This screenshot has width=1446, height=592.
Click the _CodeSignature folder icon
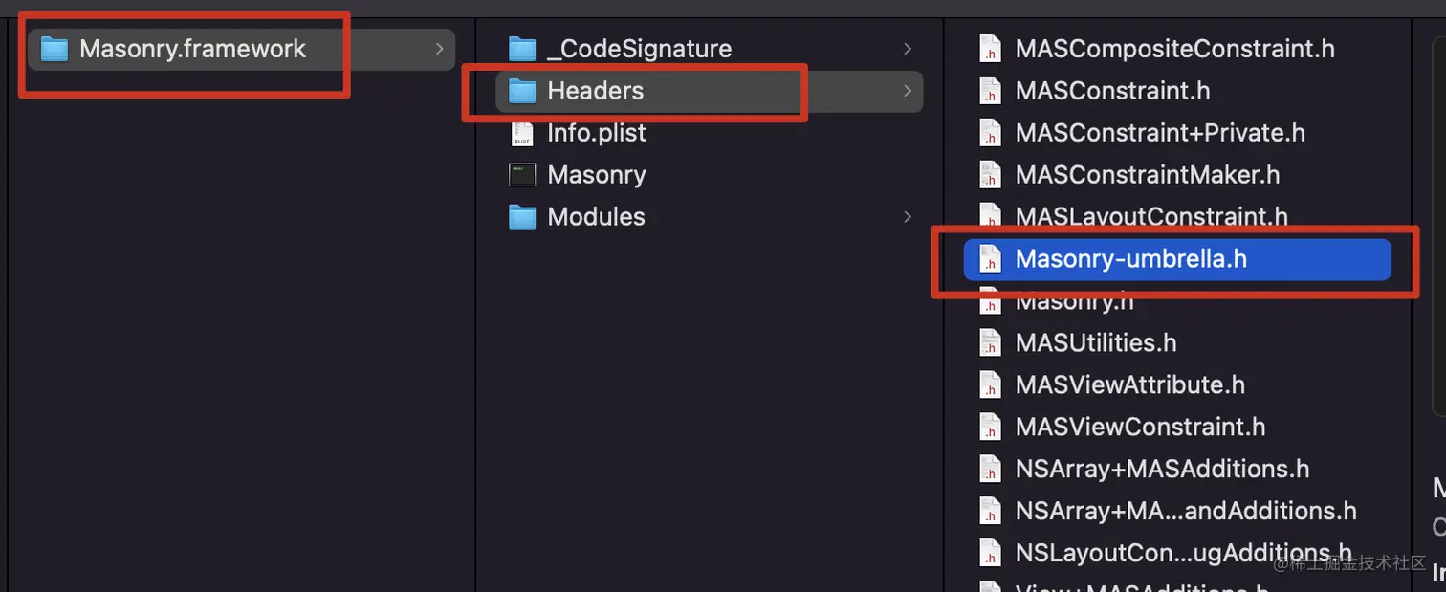[x=522, y=49]
